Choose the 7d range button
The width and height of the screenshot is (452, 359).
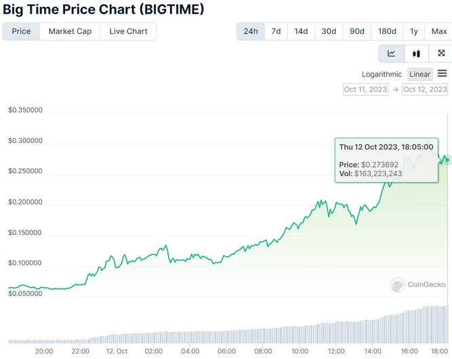pos(276,31)
